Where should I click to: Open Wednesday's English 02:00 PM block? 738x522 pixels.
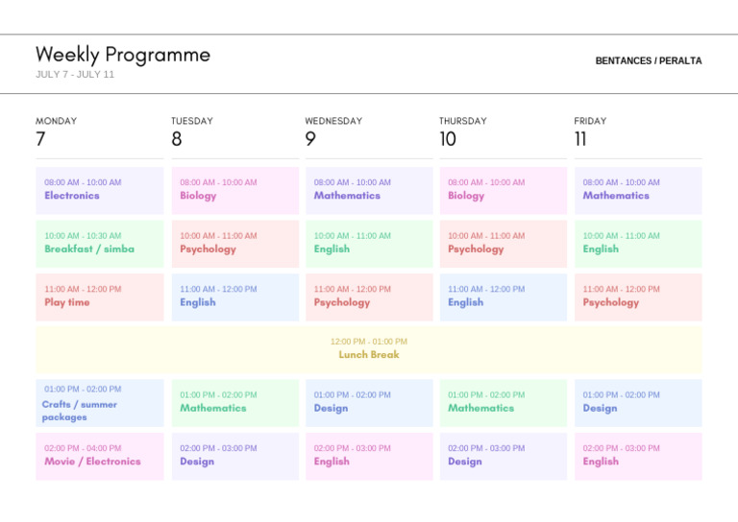(369, 456)
